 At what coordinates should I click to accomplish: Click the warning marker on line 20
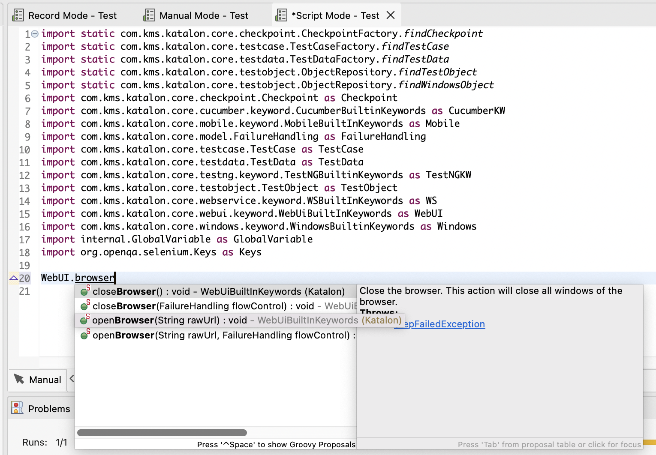click(x=13, y=278)
